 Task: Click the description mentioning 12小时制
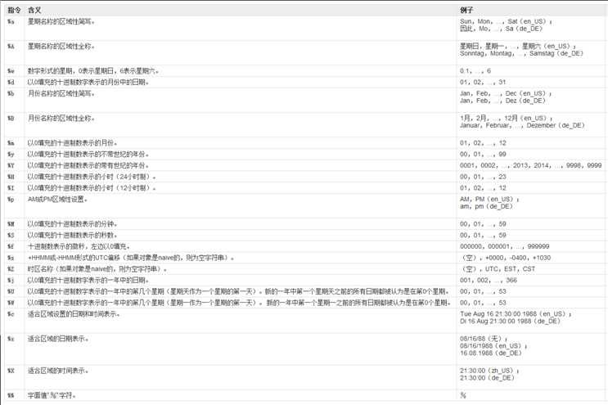(92, 188)
